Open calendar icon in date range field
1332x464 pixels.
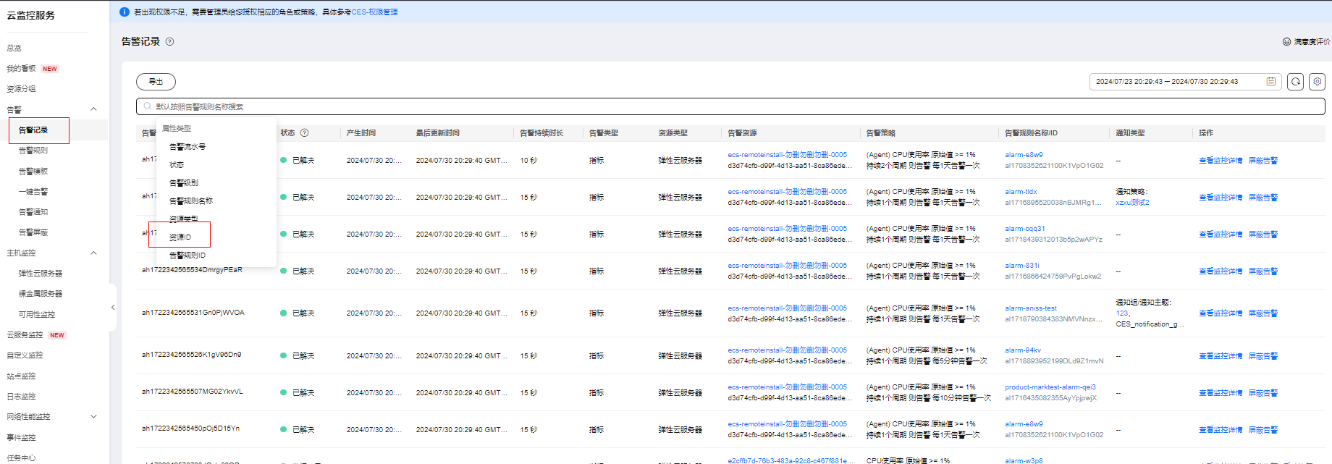tap(1271, 82)
